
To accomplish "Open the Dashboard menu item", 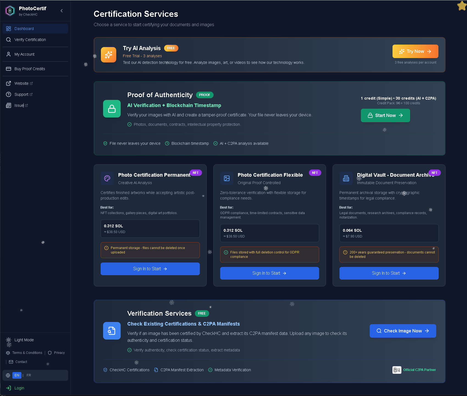I will [x=35, y=29].
